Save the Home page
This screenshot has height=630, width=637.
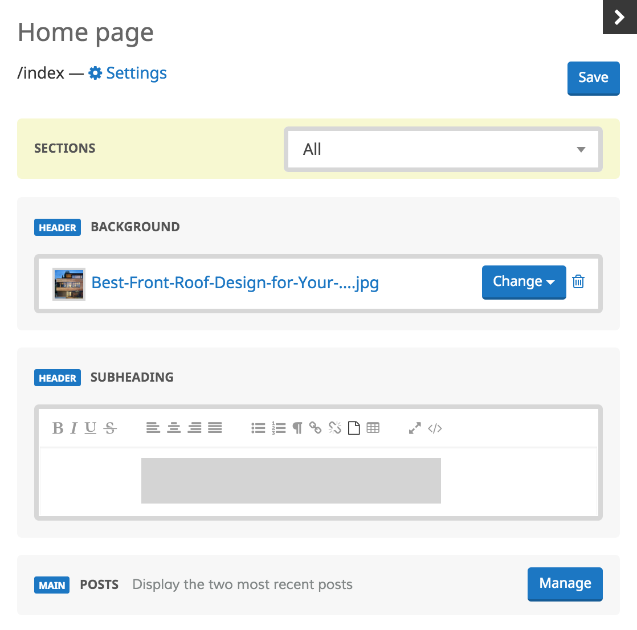tap(593, 78)
